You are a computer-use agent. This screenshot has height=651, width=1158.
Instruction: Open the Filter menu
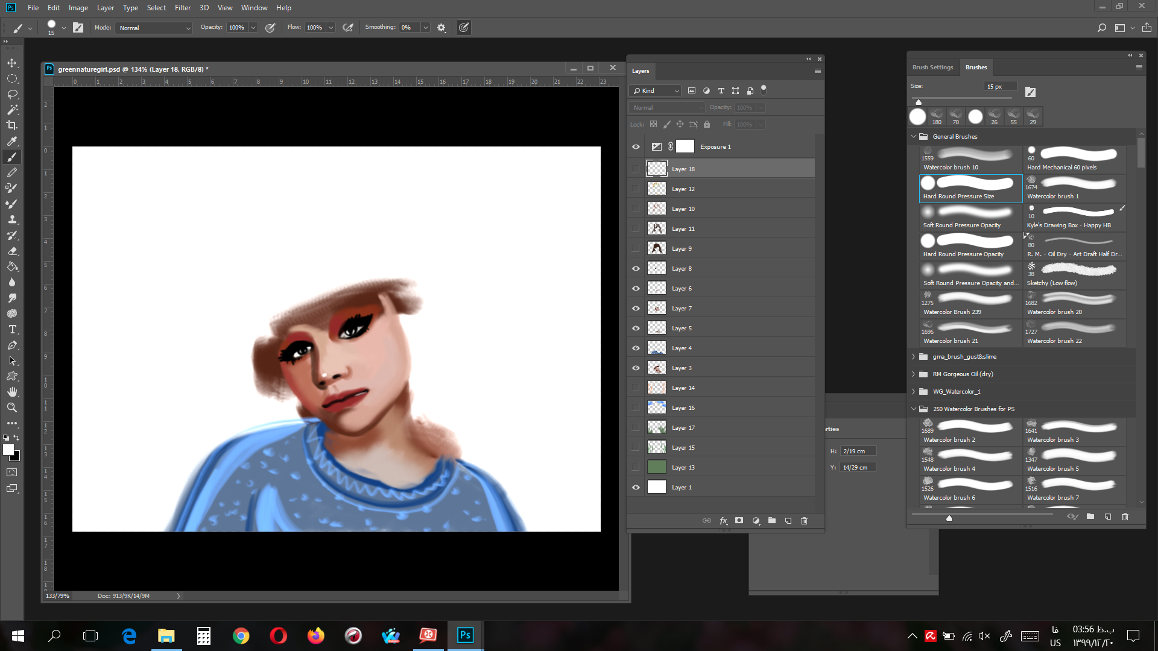pos(183,8)
